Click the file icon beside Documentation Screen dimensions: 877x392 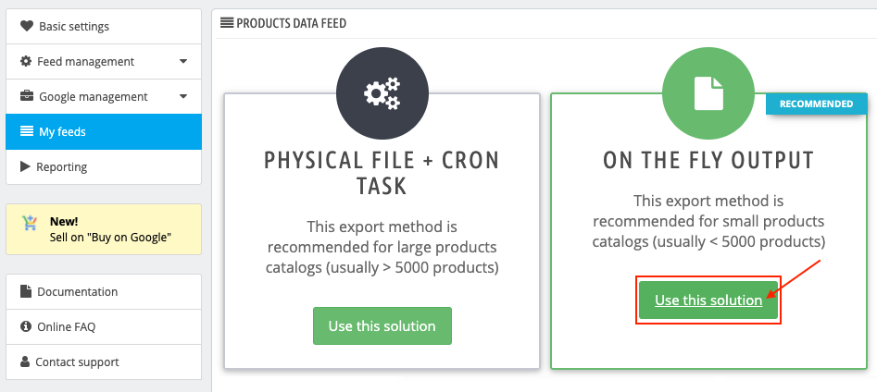click(25, 291)
